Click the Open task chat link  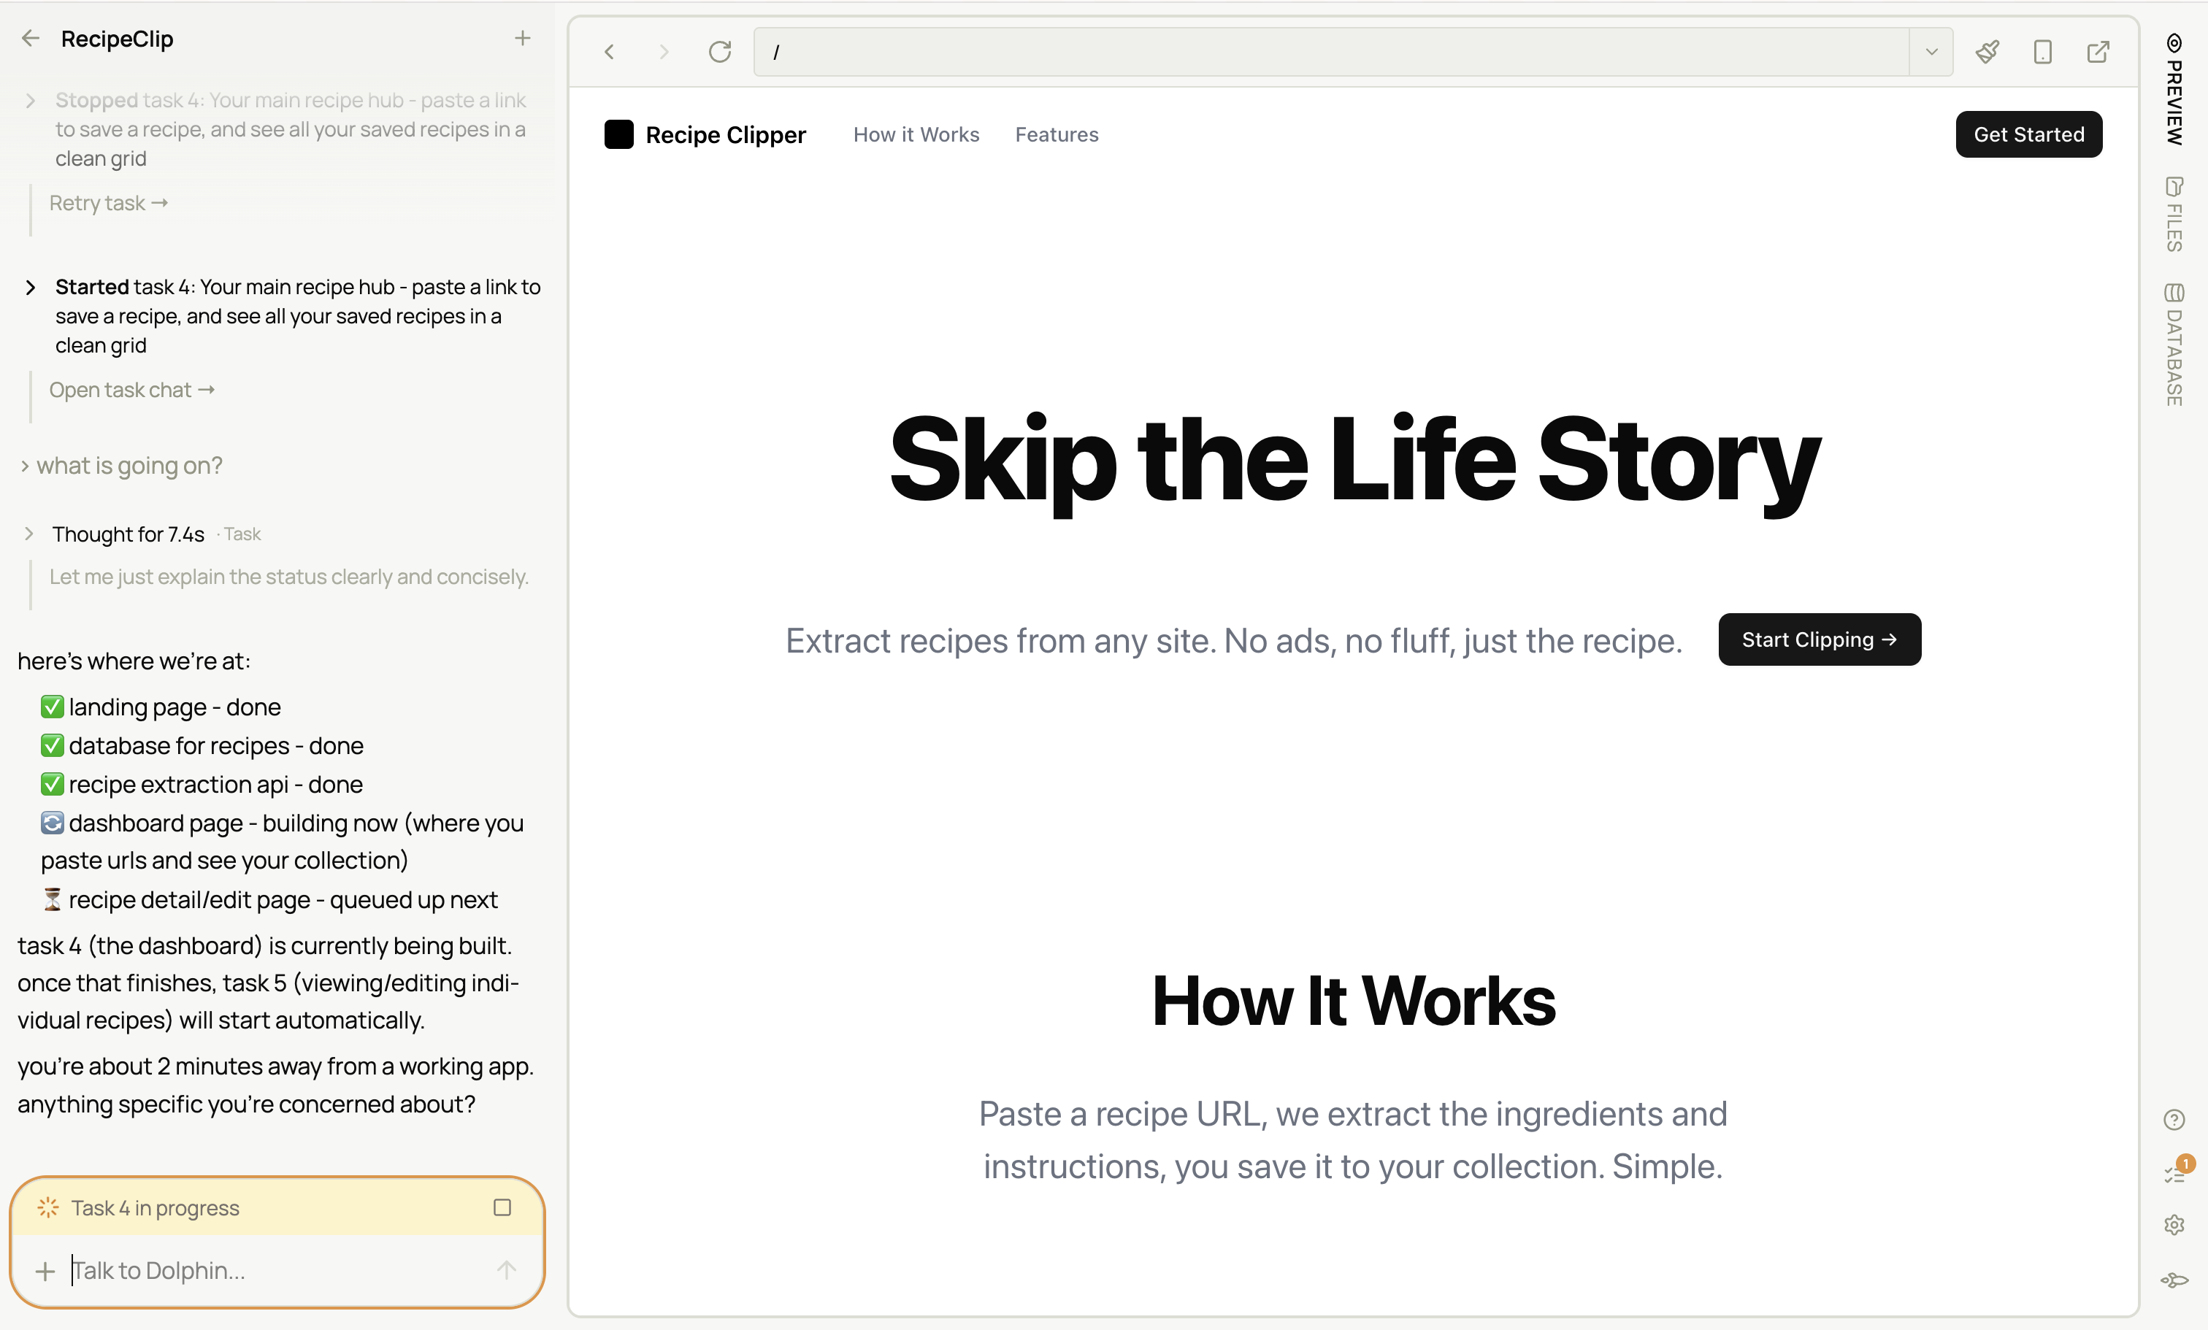[x=131, y=390]
